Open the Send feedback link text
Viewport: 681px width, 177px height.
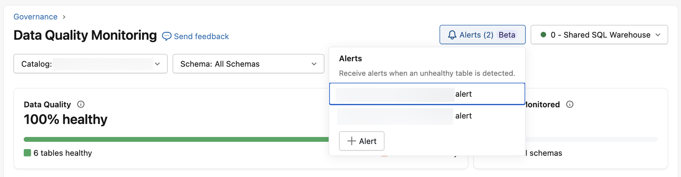(201, 36)
